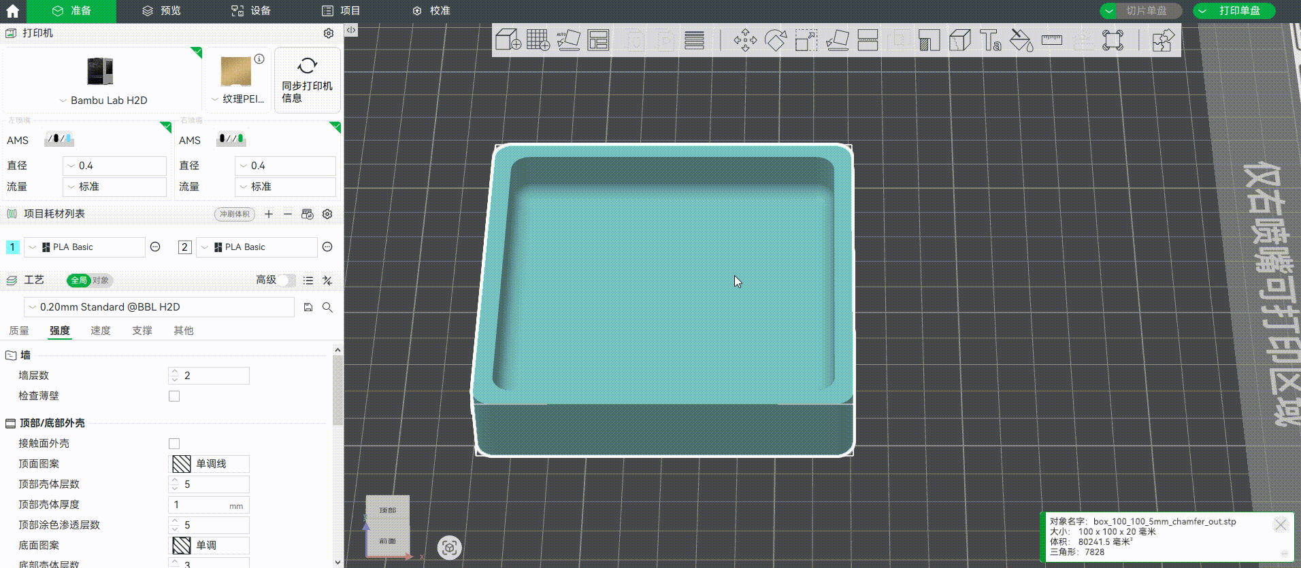Select the Measure ruler tool
This screenshot has width=1301, height=568.
[1051, 40]
